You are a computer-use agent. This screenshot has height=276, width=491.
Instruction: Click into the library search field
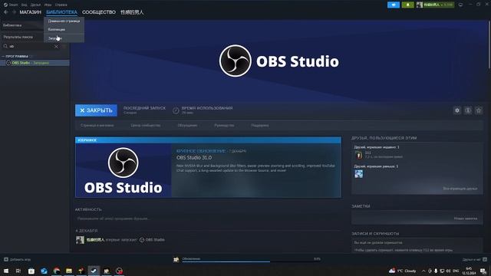(x=31, y=46)
